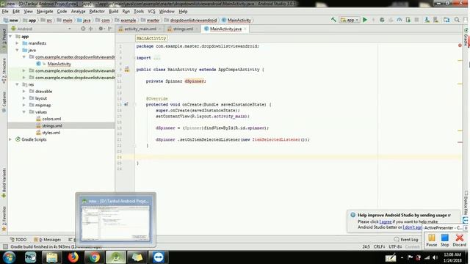Screen dimensions: 470x264
Task: Open the Refactor menu
Action: point(97,12)
